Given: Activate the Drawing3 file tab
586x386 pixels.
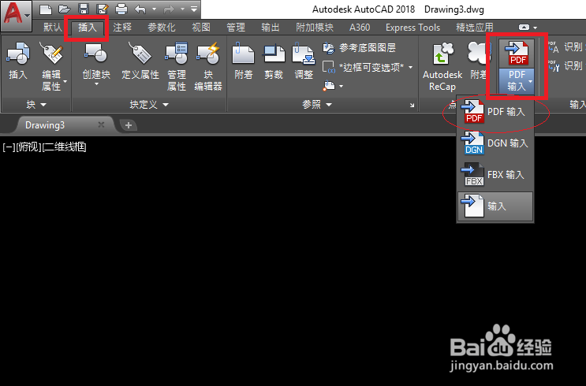Looking at the screenshot, I should tap(45, 125).
